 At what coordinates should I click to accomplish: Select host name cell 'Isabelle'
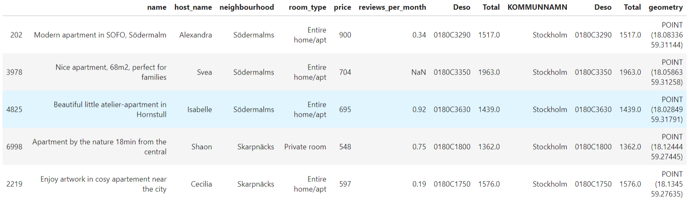199,109
